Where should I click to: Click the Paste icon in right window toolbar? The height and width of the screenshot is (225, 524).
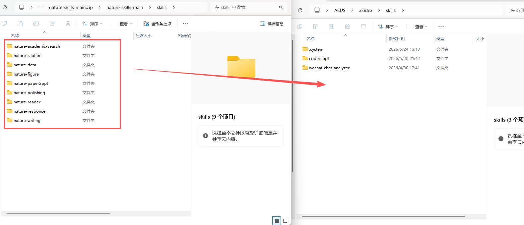(x=316, y=27)
